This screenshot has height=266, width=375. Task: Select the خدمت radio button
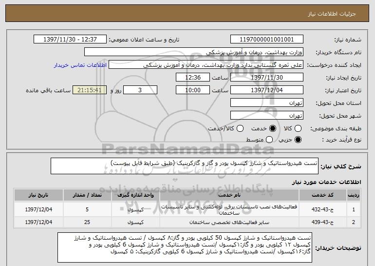(273, 128)
